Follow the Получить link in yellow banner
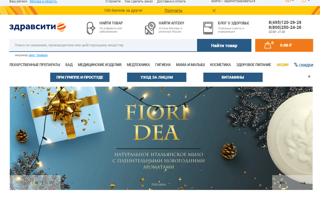 [x=174, y=11]
